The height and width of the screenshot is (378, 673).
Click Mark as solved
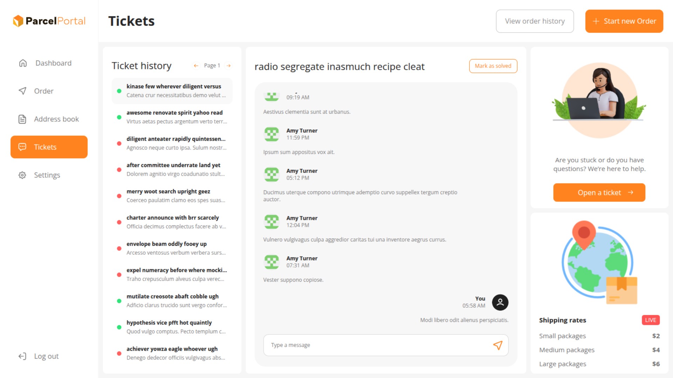(x=493, y=66)
